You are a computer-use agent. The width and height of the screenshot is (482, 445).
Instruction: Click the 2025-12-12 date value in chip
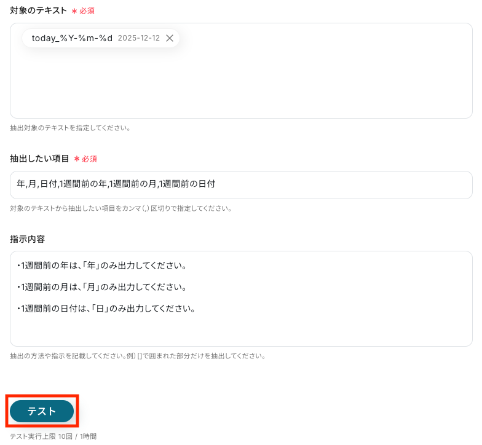(139, 38)
